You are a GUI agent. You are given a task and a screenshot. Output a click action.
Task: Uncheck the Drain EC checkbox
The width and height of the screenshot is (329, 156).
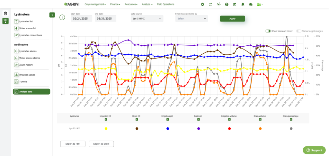click(x=137, y=119)
